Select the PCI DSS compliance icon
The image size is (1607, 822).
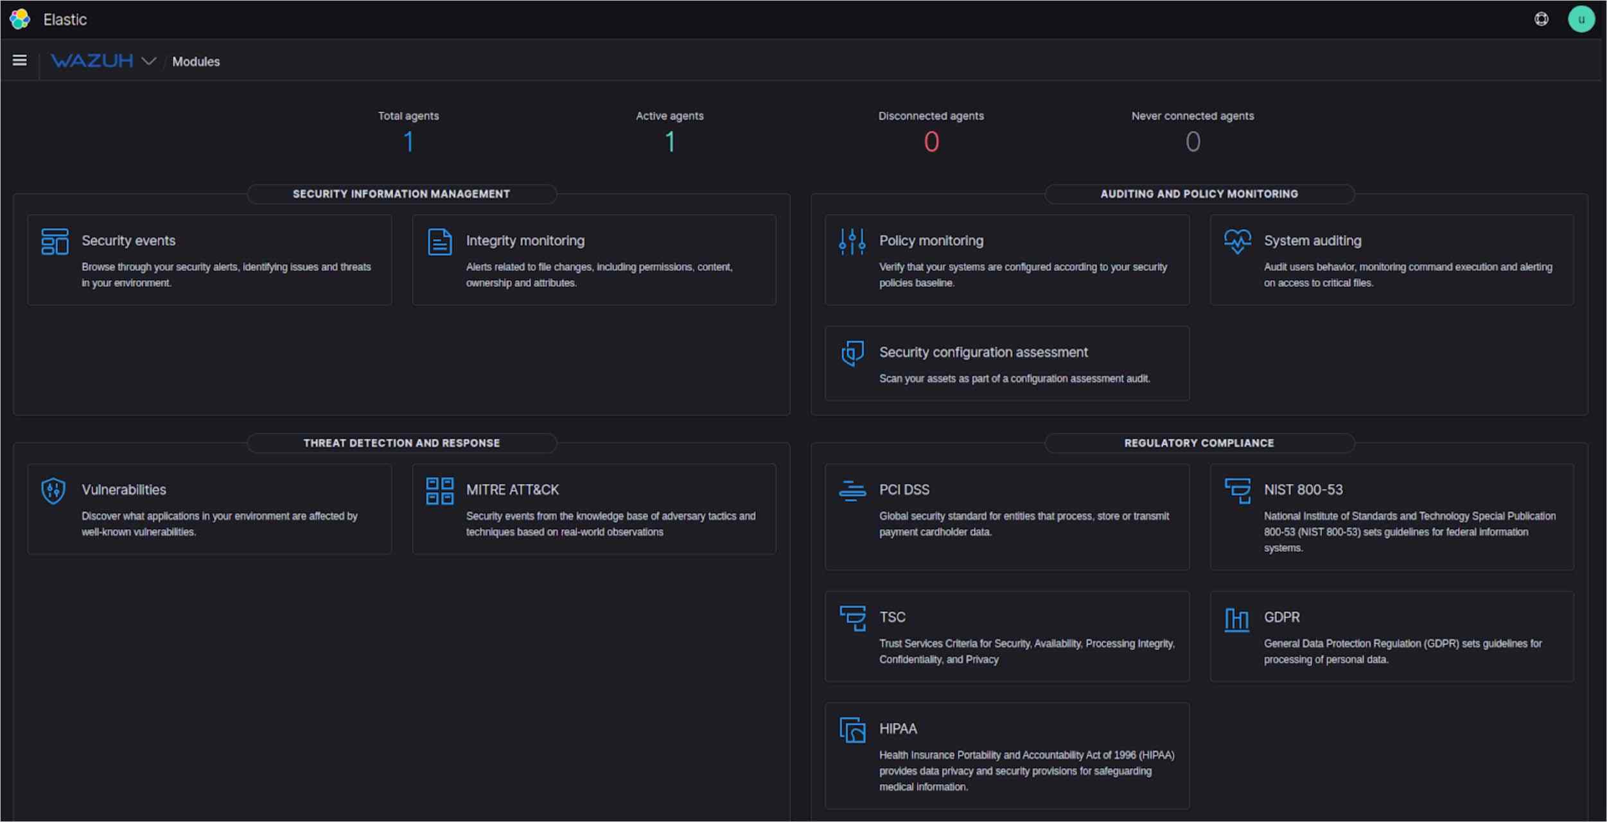(852, 490)
